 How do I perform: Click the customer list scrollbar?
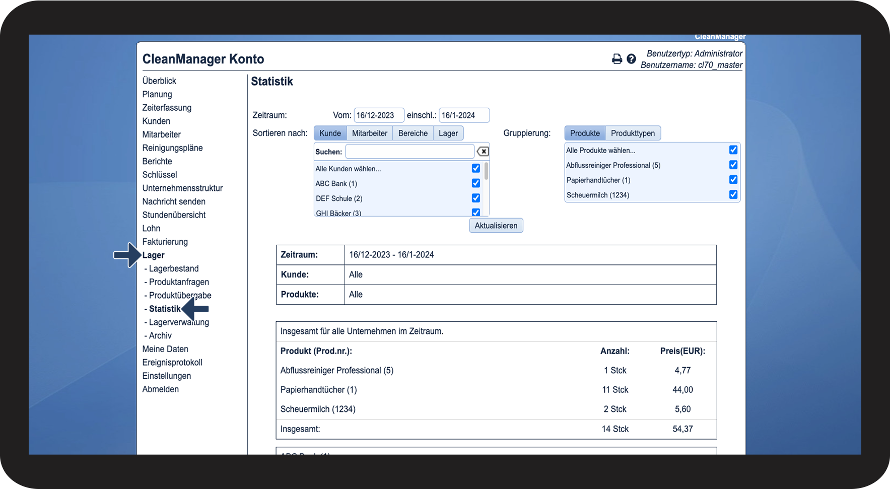486,172
